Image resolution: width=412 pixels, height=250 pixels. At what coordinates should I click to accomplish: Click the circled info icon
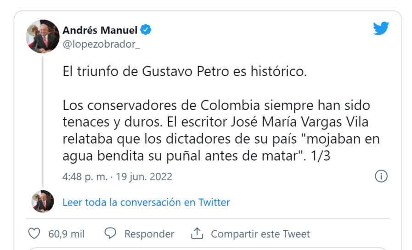coord(381,176)
